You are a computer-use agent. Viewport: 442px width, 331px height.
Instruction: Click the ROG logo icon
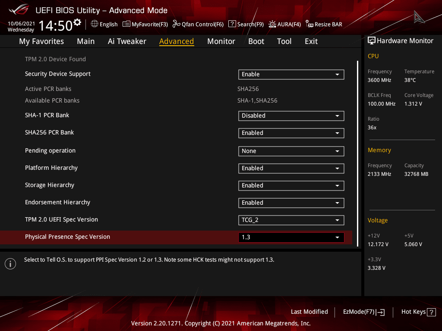tap(19, 9)
